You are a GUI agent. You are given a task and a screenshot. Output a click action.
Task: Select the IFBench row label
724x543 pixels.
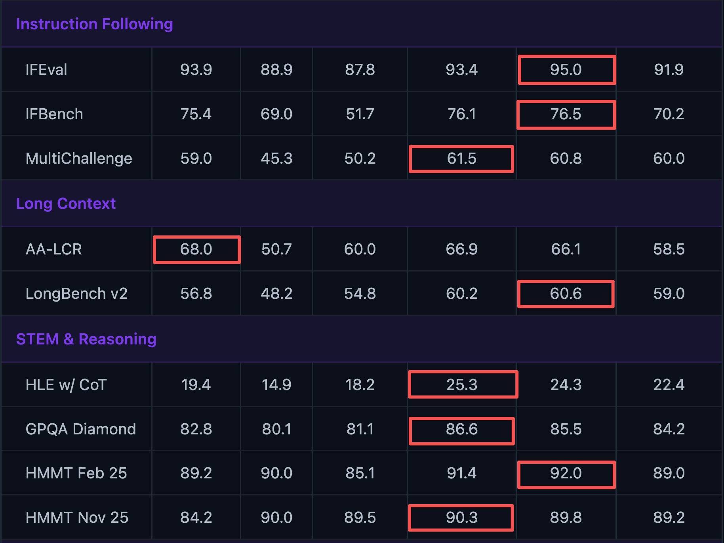point(54,114)
